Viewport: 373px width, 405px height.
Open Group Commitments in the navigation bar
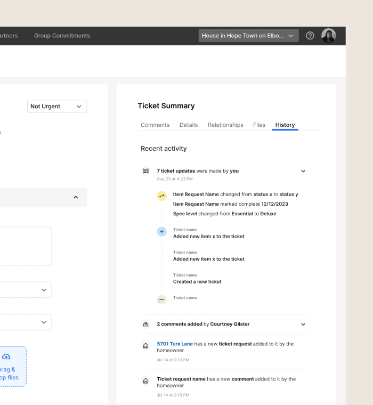point(62,36)
